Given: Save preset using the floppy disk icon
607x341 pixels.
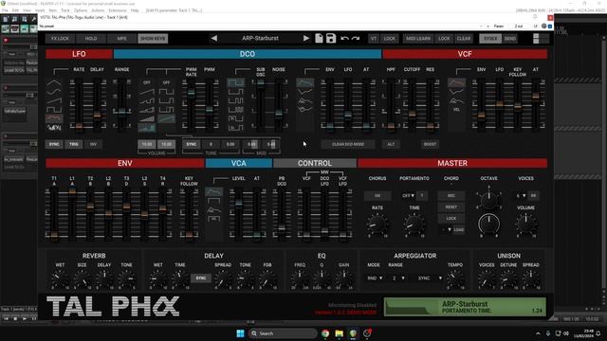Looking at the screenshot, I should [x=331, y=38].
